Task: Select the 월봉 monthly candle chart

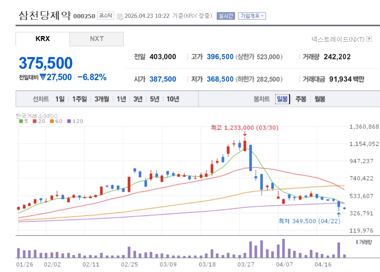Action: pos(320,99)
